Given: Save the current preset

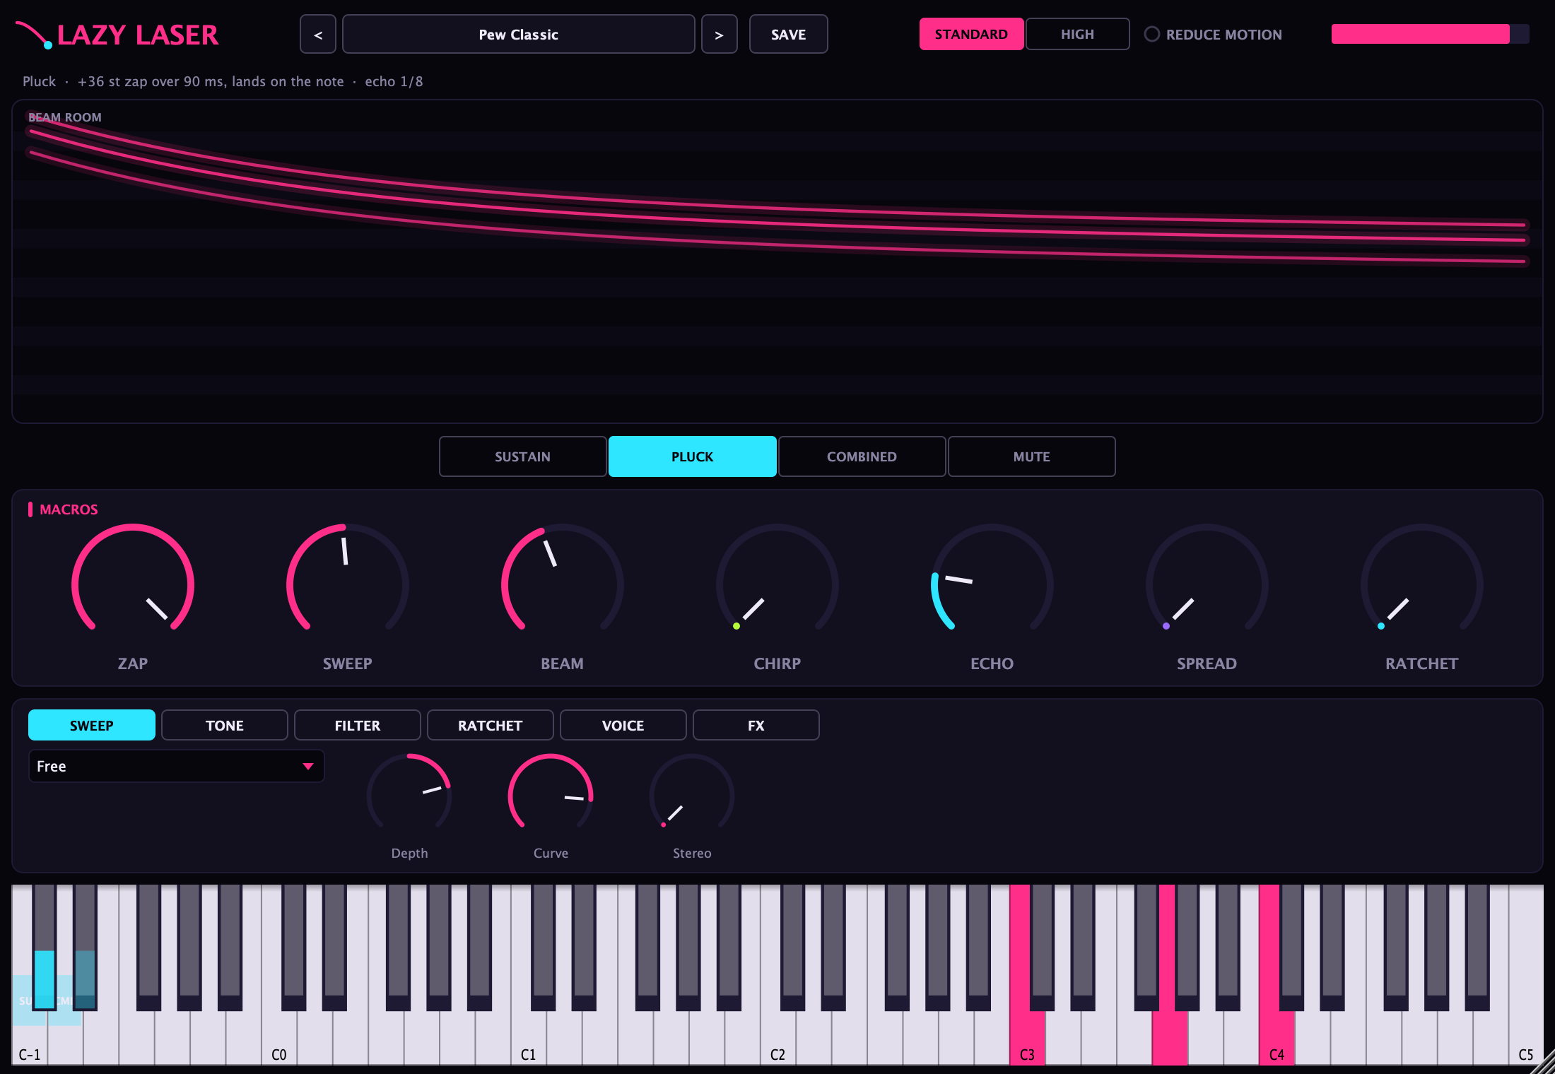Looking at the screenshot, I should pyautogui.click(x=788, y=34).
